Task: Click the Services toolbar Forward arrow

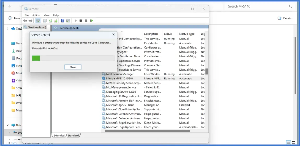Action: 31,21
